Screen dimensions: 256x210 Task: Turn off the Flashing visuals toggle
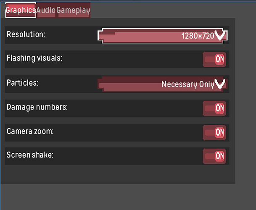click(214, 59)
